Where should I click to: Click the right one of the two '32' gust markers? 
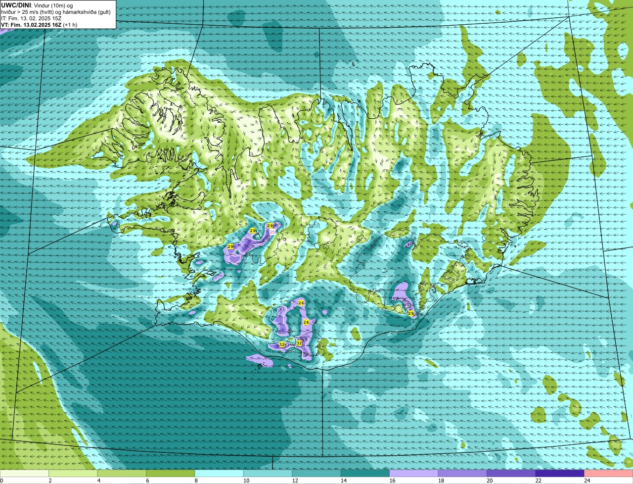tap(299, 343)
